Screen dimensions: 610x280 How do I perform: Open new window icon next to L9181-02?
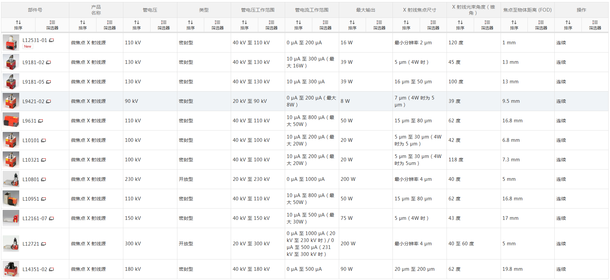point(49,62)
